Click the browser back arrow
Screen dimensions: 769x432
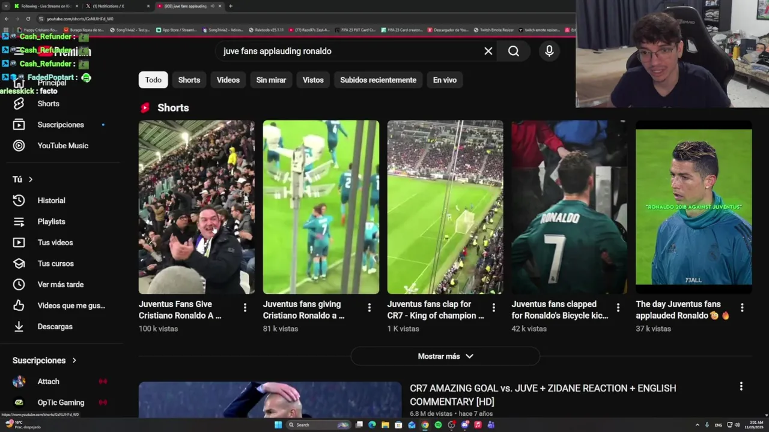(x=6, y=19)
